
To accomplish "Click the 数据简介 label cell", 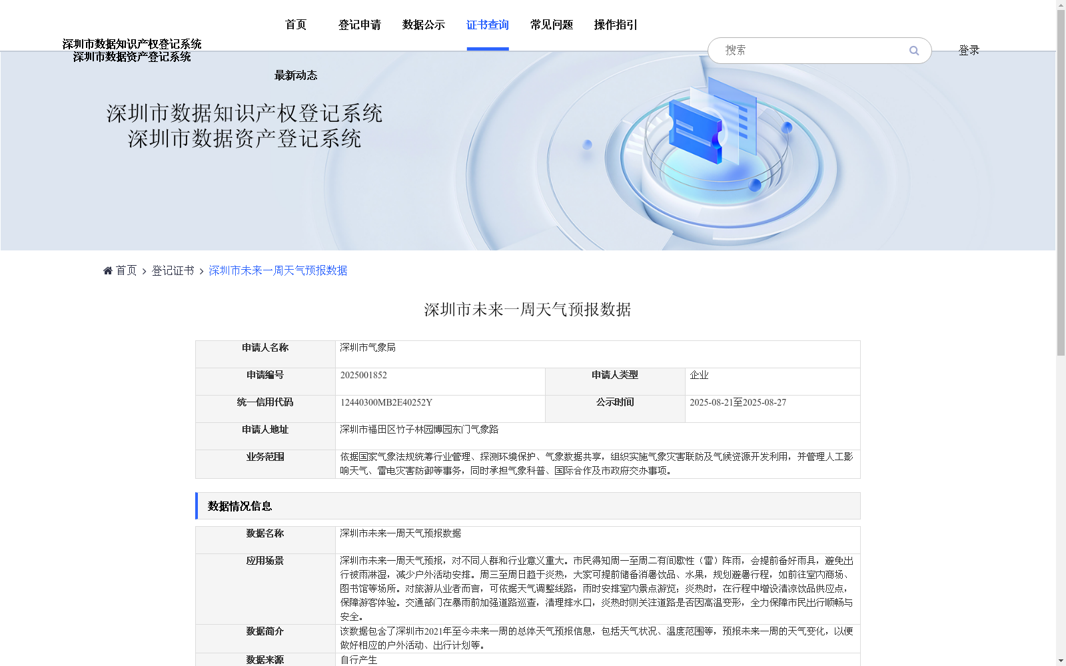I will 265,639.
